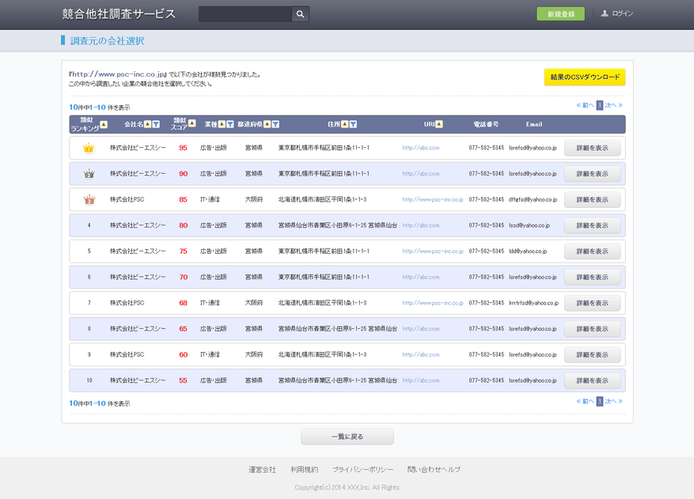Open the 都道府県 filter funnel icon
Screen dimensions: 694x499
275,124
